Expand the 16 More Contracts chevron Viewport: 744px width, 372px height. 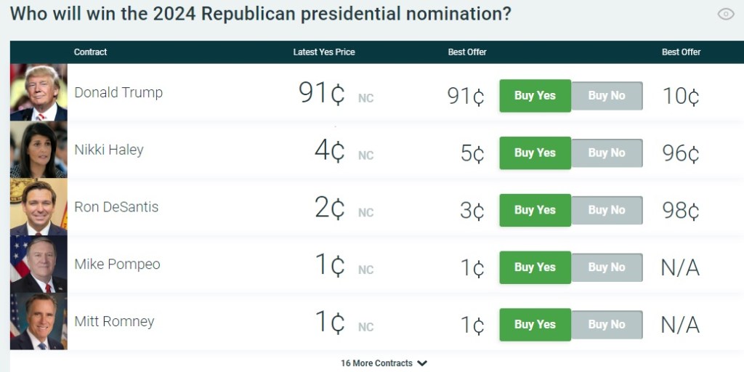422,363
